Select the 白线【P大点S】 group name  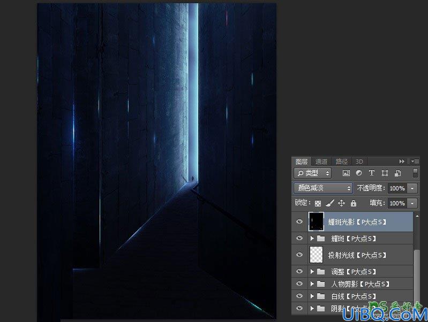tap(354, 296)
